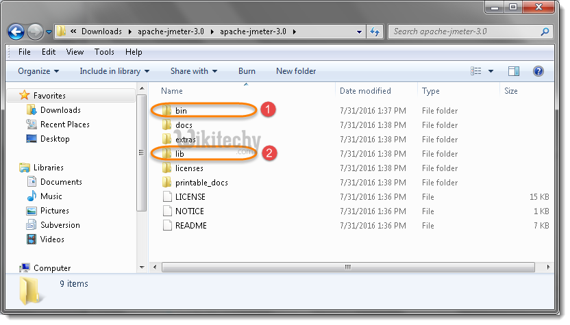Open the Organize dropdown menu
Viewport: 570px width, 325px height.
tap(38, 71)
